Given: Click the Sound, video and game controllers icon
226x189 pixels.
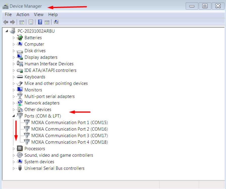Looking at the screenshot, I should (x=20, y=155).
